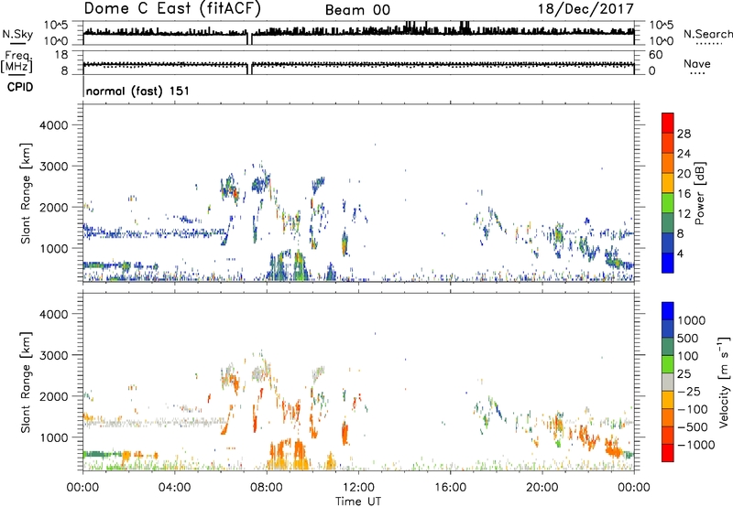Click the "-1000" Velocity colorbar label
This screenshot has width=733, height=507.
[x=696, y=445]
